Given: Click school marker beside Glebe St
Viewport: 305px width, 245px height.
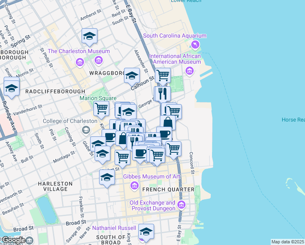Looking at the screenshot, I should pos(102,155).
